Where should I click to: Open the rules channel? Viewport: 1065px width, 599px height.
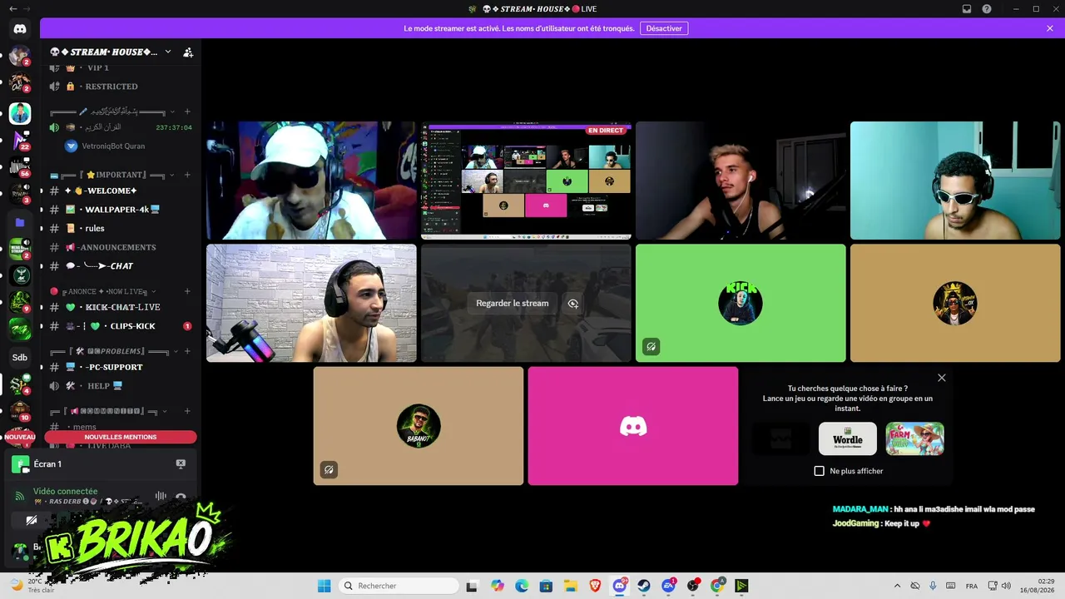(121, 228)
